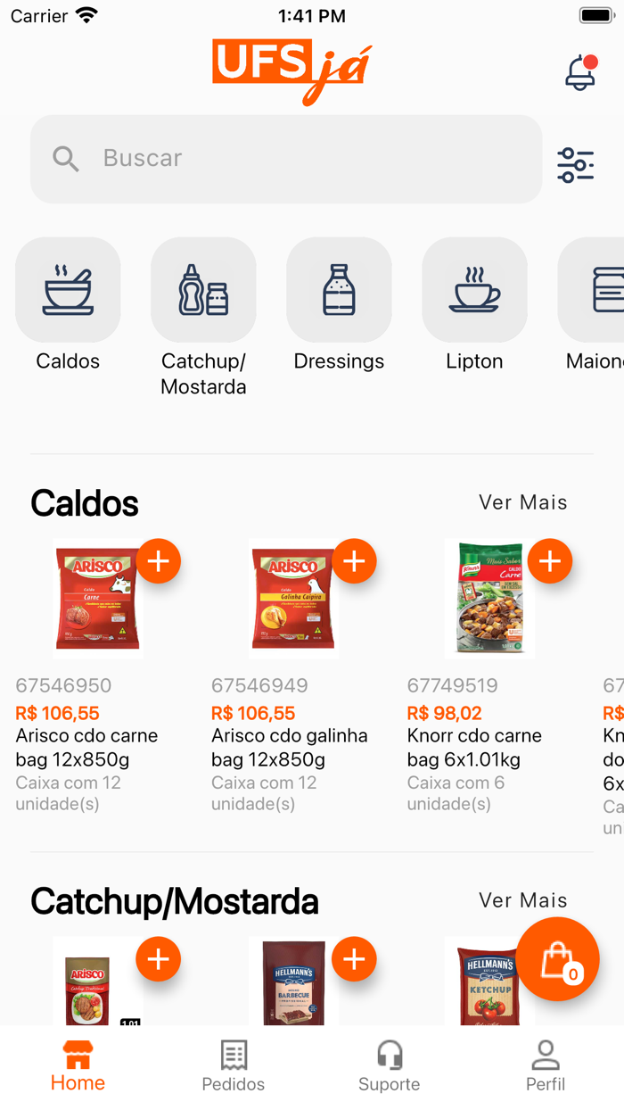Screen dimensions: 624x1110
Task: Open the shopping bag cart button
Action: click(557, 959)
